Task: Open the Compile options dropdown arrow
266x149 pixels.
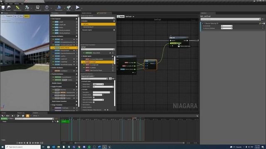Action: [x=32, y=8]
